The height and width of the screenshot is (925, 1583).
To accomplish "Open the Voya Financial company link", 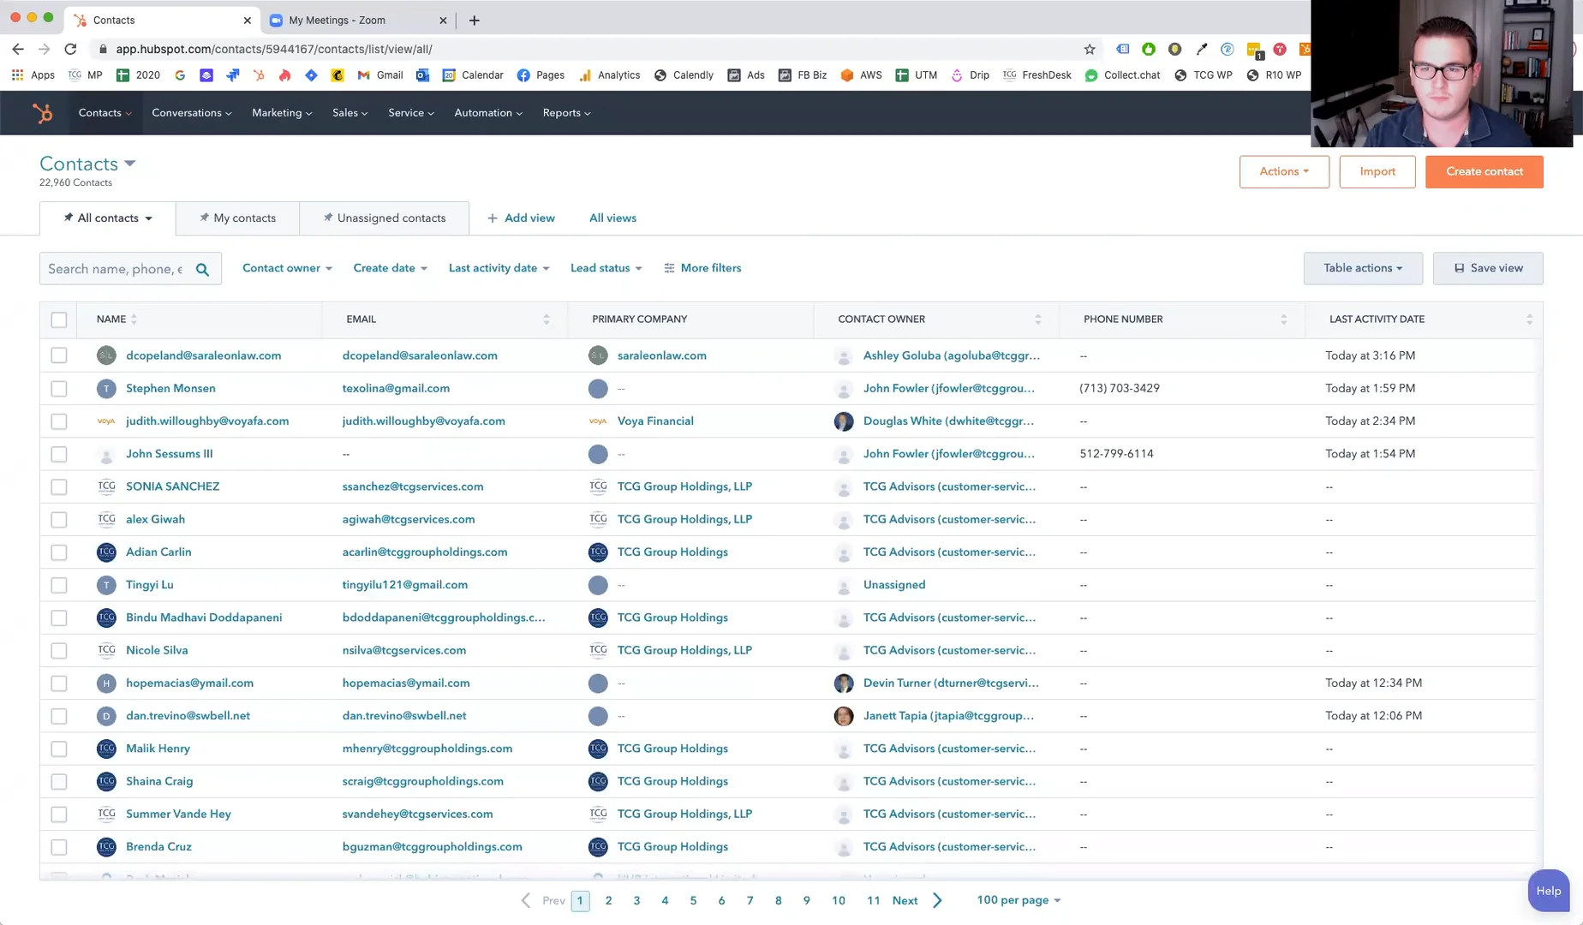I will point(655,421).
